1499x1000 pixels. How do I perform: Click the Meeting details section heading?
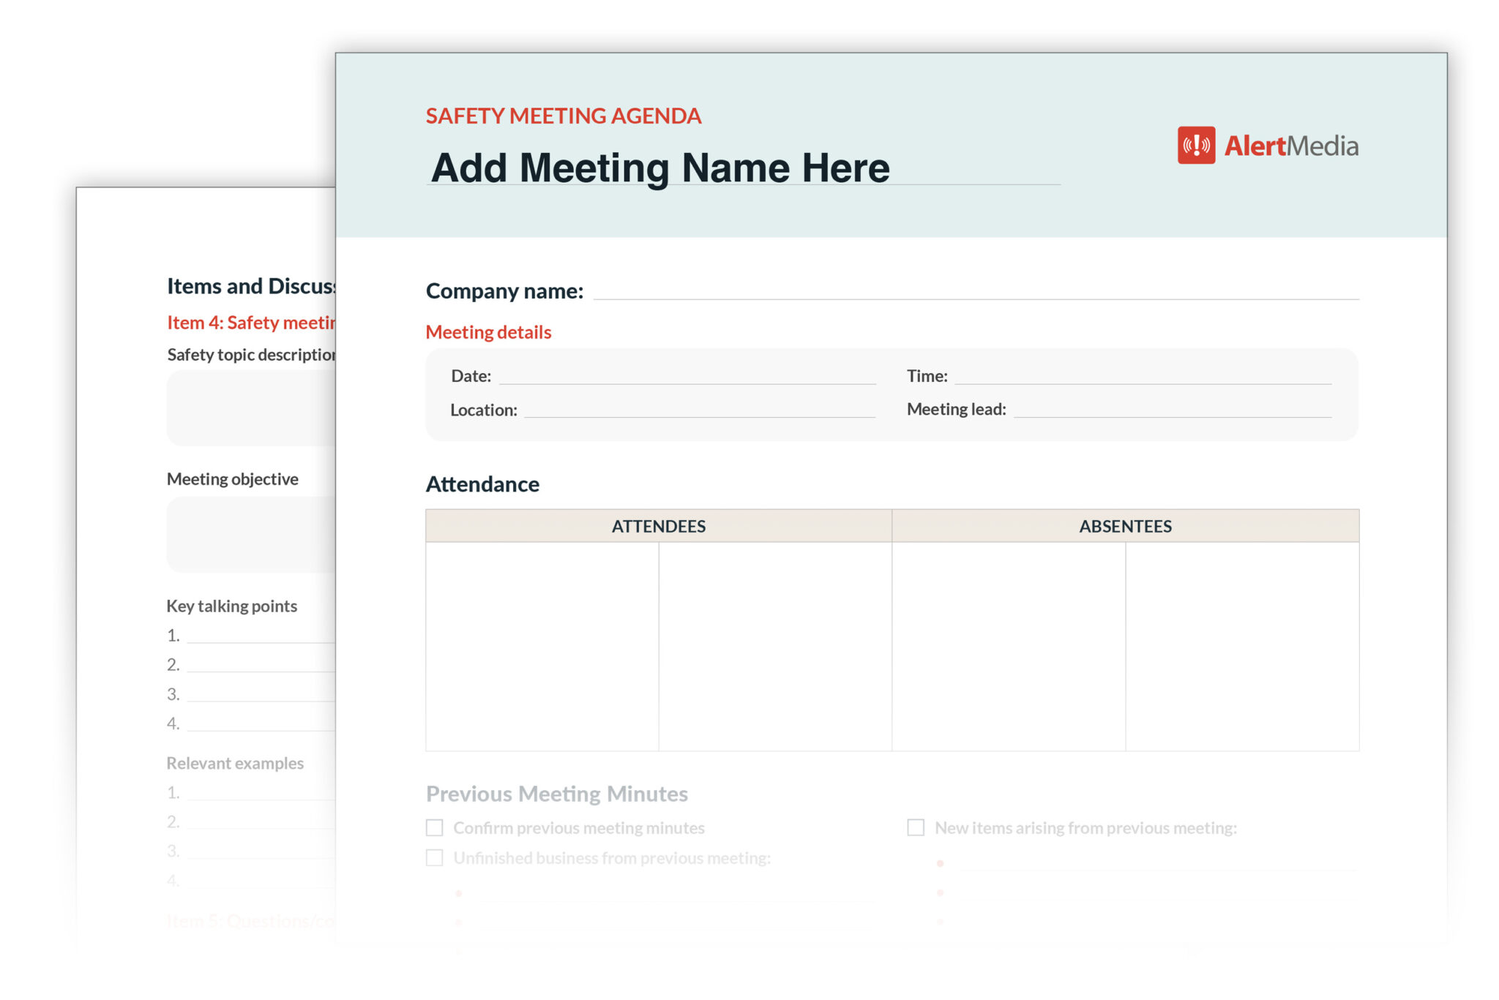[x=488, y=332]
